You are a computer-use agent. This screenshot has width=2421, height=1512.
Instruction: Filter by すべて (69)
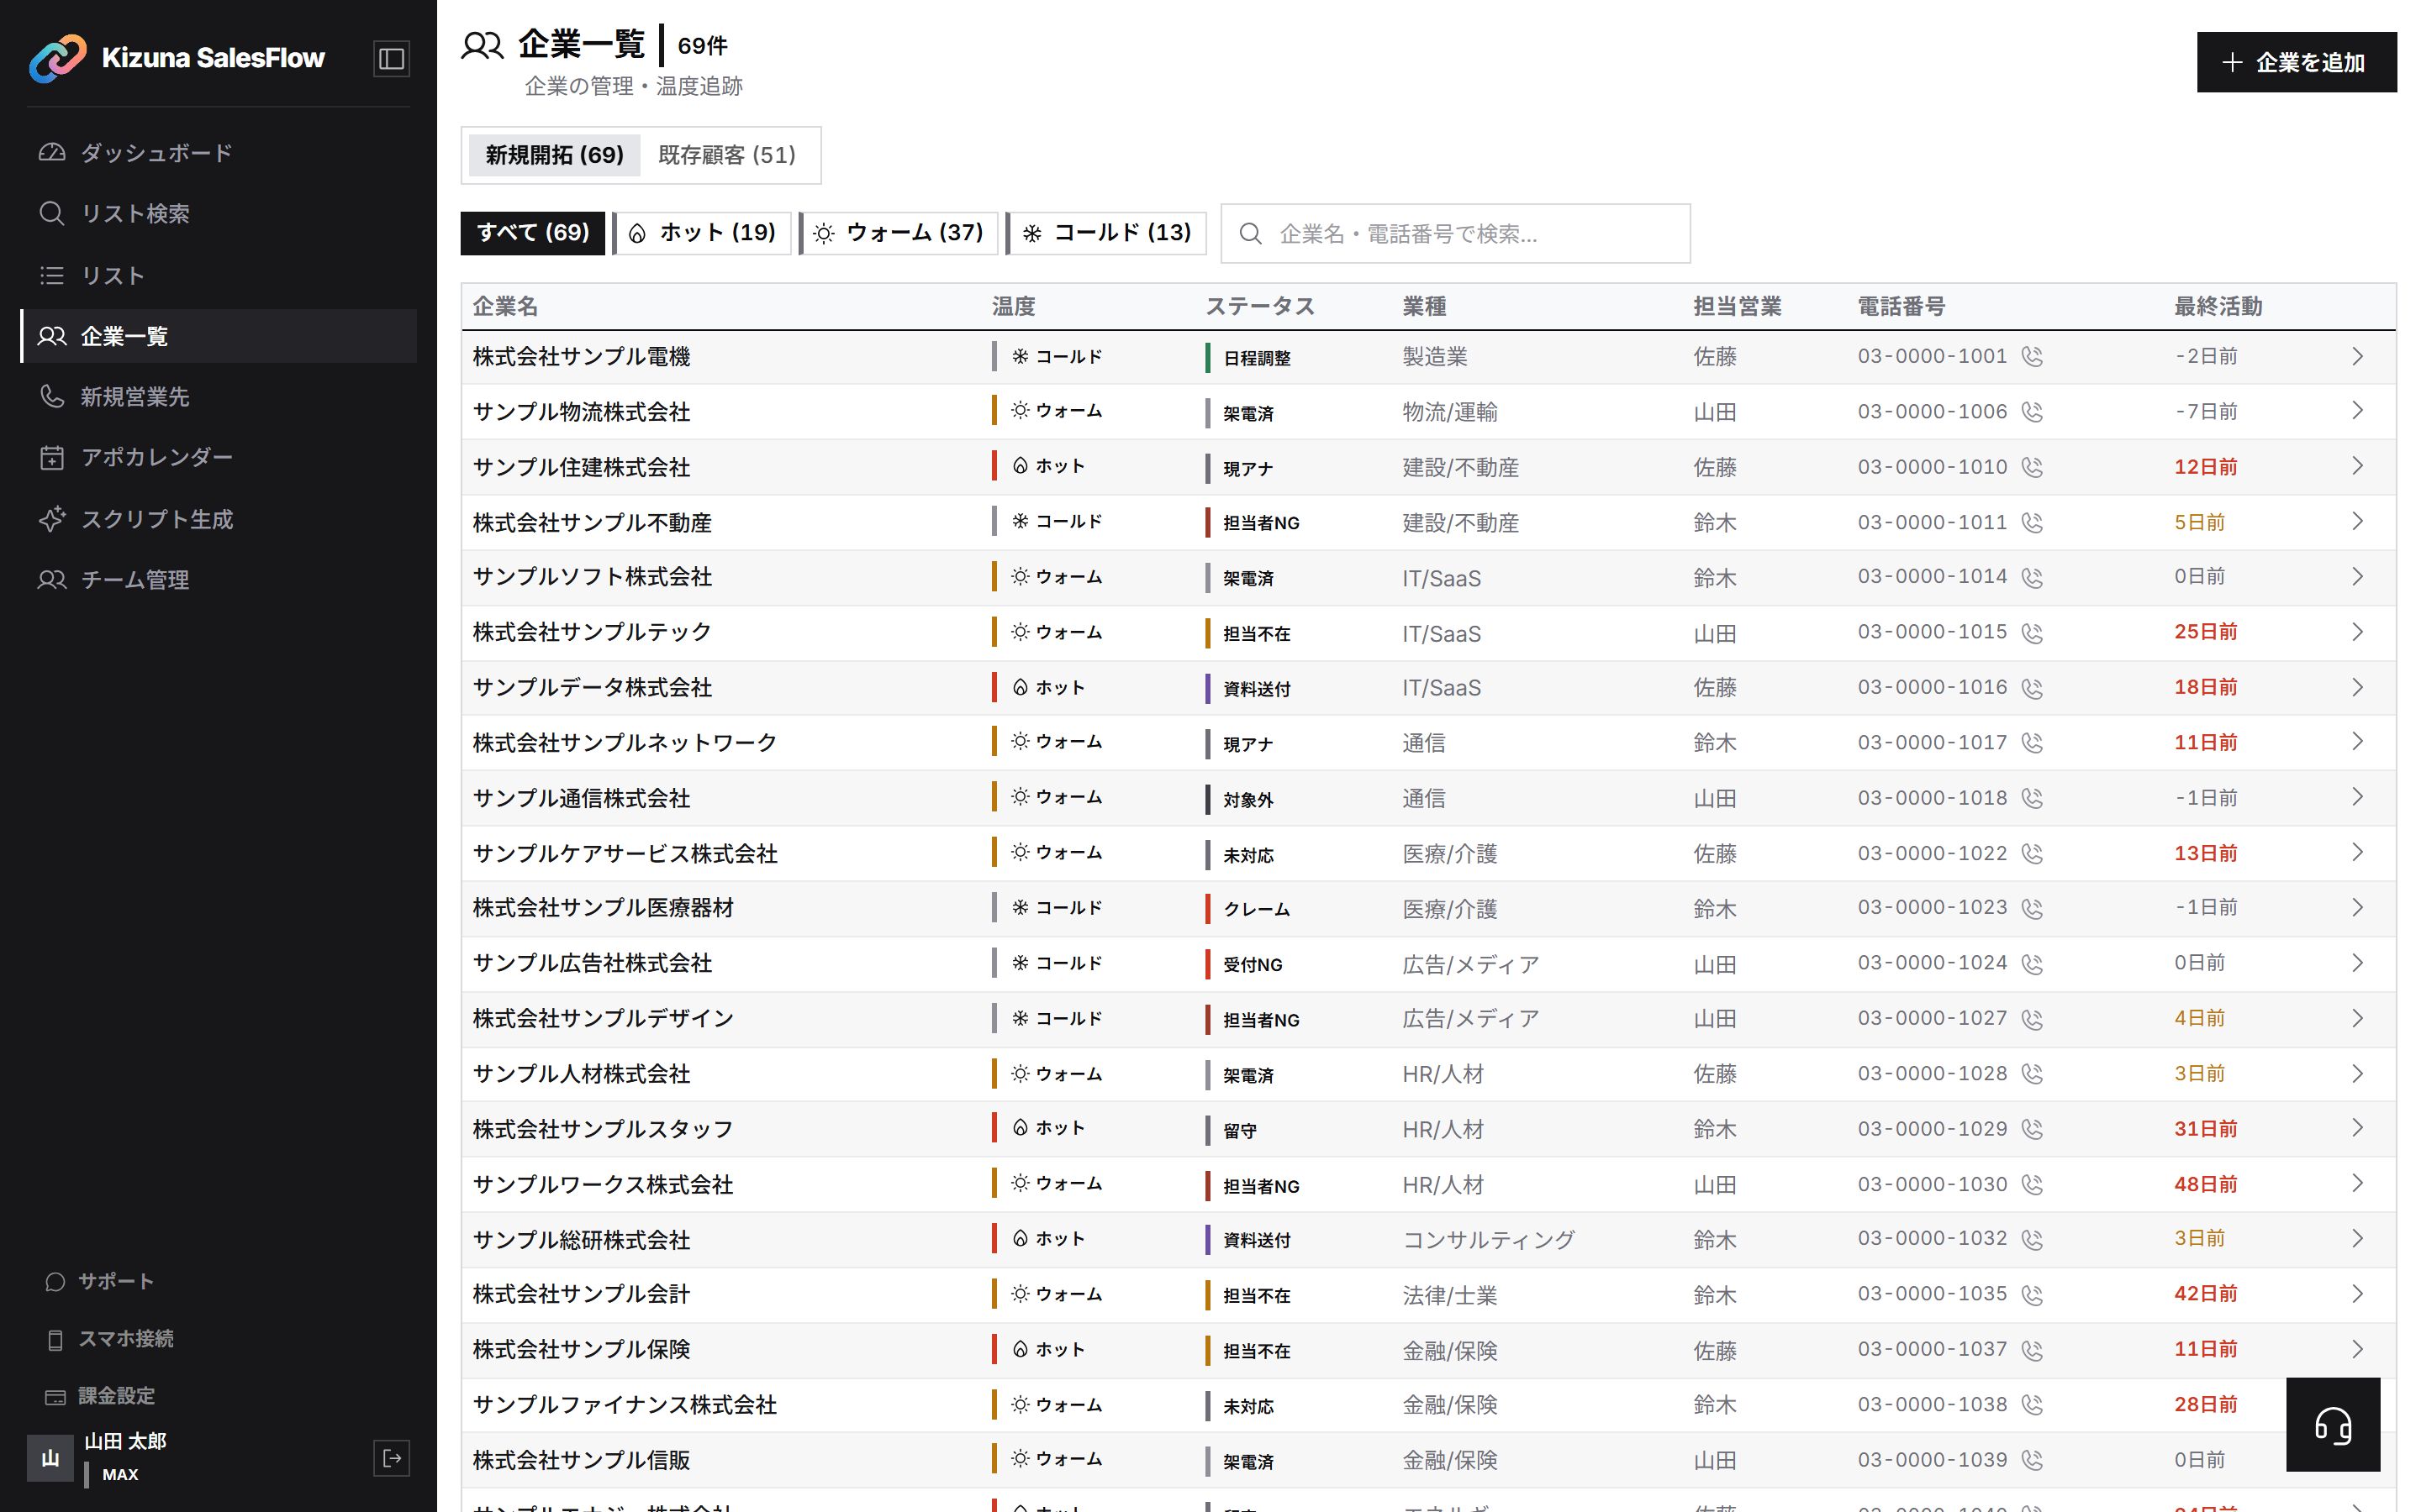coord(532,233)
